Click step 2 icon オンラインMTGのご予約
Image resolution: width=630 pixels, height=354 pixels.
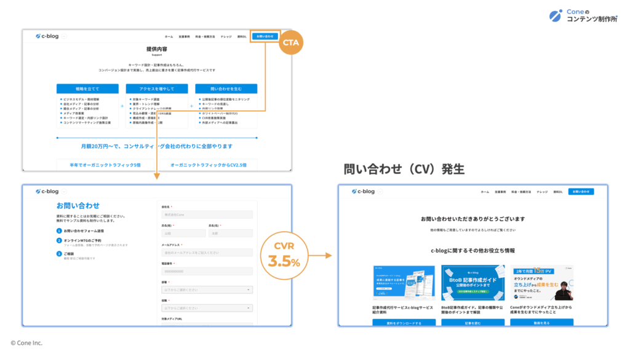59,240
